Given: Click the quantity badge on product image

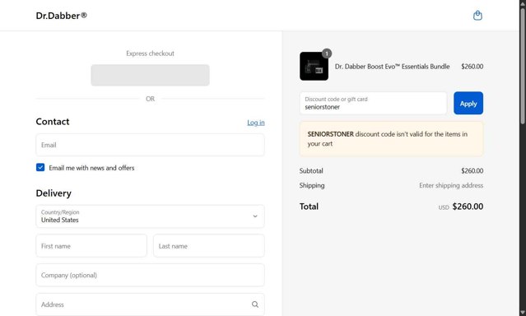Looking at the screenshot, I should [327, 53].
